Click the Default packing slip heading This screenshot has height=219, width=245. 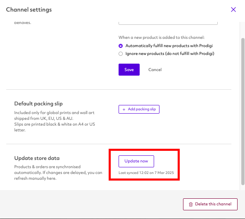pyautogui.click(x=38, y=104)
